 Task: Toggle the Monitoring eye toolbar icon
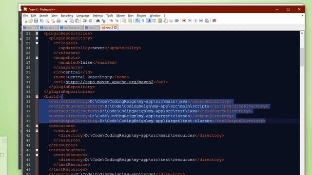pyautogui.click(x=176, y=21)
